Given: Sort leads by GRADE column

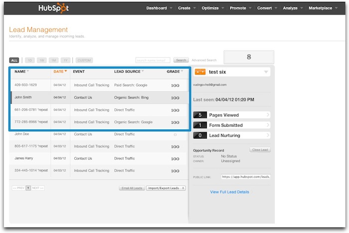Looking at the screenshot, I should pos(175,72).
